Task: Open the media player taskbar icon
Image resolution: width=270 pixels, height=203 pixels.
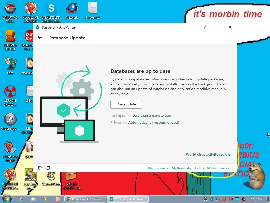Action: (45, 199)
